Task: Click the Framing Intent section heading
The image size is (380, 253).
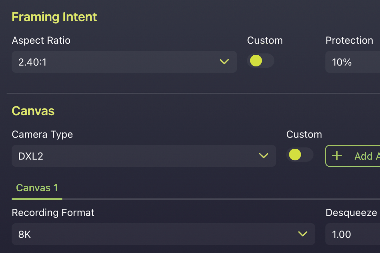Action: pos(54,17)
